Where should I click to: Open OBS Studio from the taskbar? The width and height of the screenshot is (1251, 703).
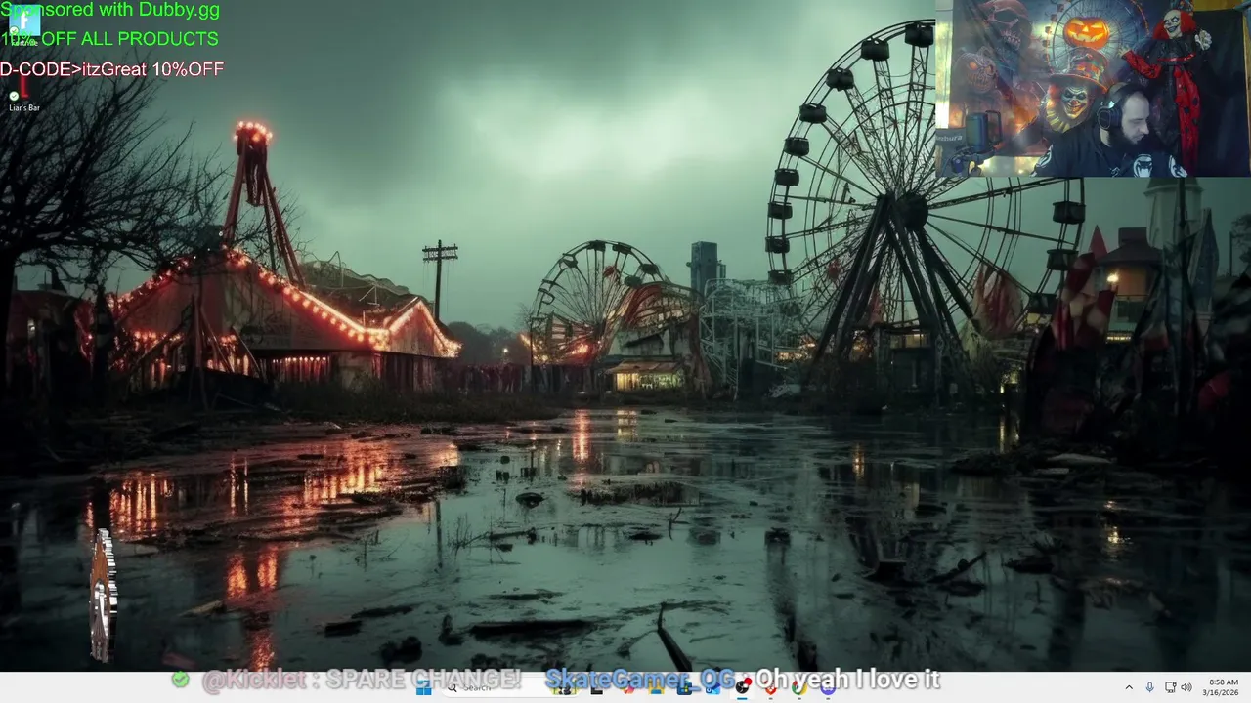coord(742,687)
